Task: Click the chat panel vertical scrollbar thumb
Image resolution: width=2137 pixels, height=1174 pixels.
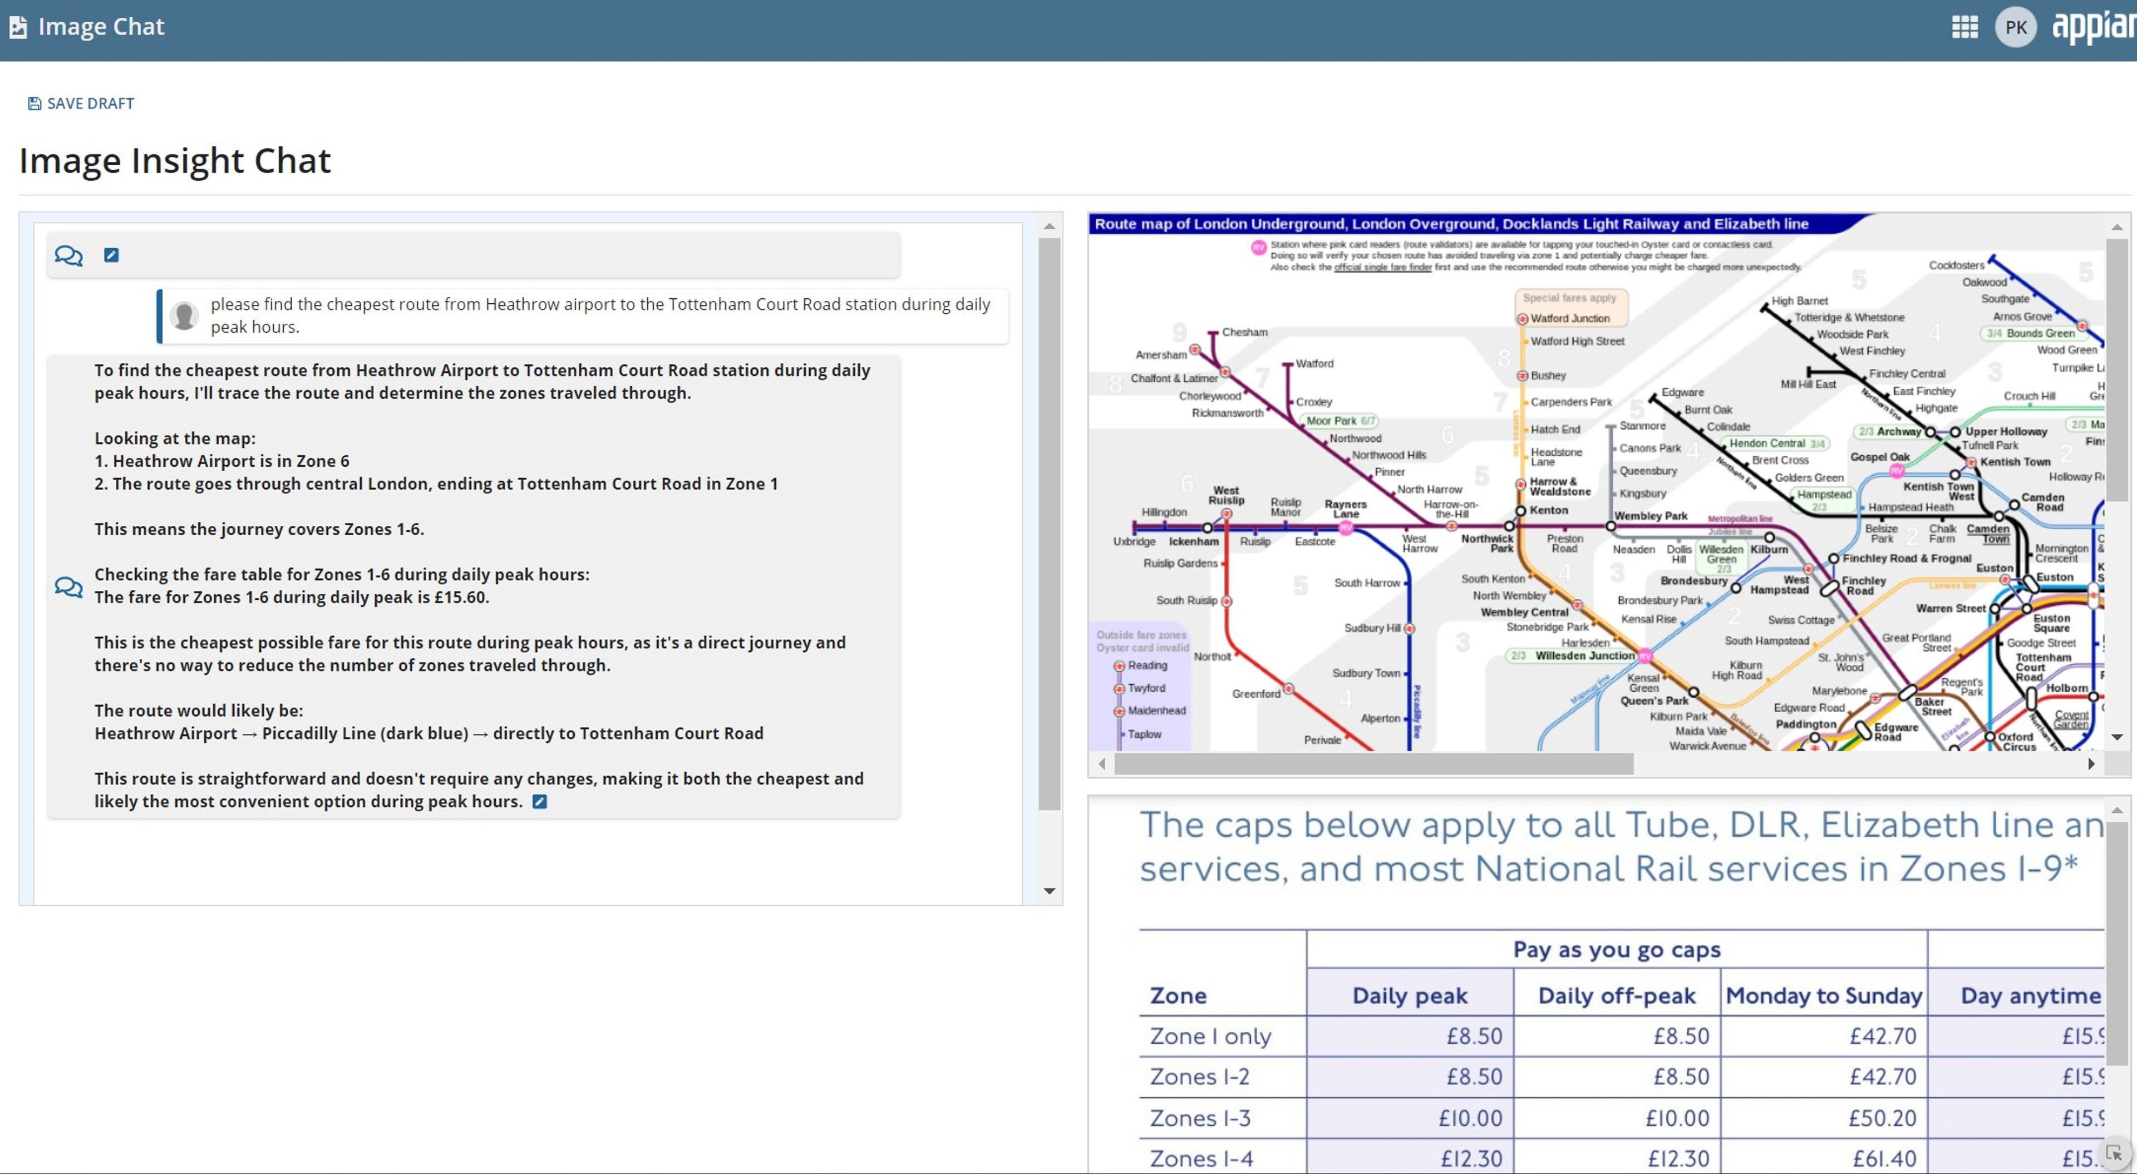Action: click(1050, 524)
